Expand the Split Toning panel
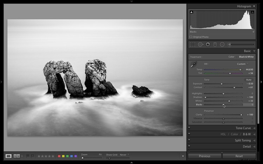This screenshot has width=263, height=164. tap(254, 141)
